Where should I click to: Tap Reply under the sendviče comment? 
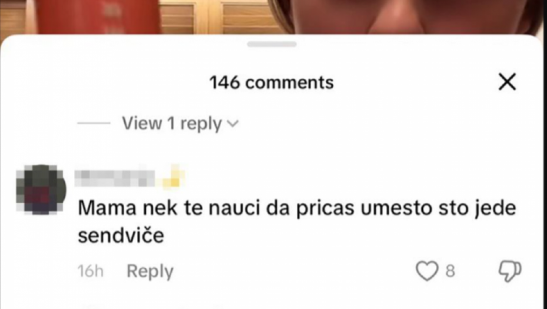pos(150,271)
